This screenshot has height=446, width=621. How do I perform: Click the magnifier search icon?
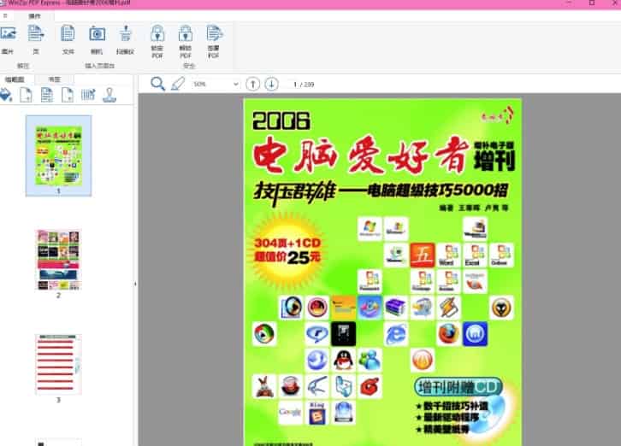[157, 84]
